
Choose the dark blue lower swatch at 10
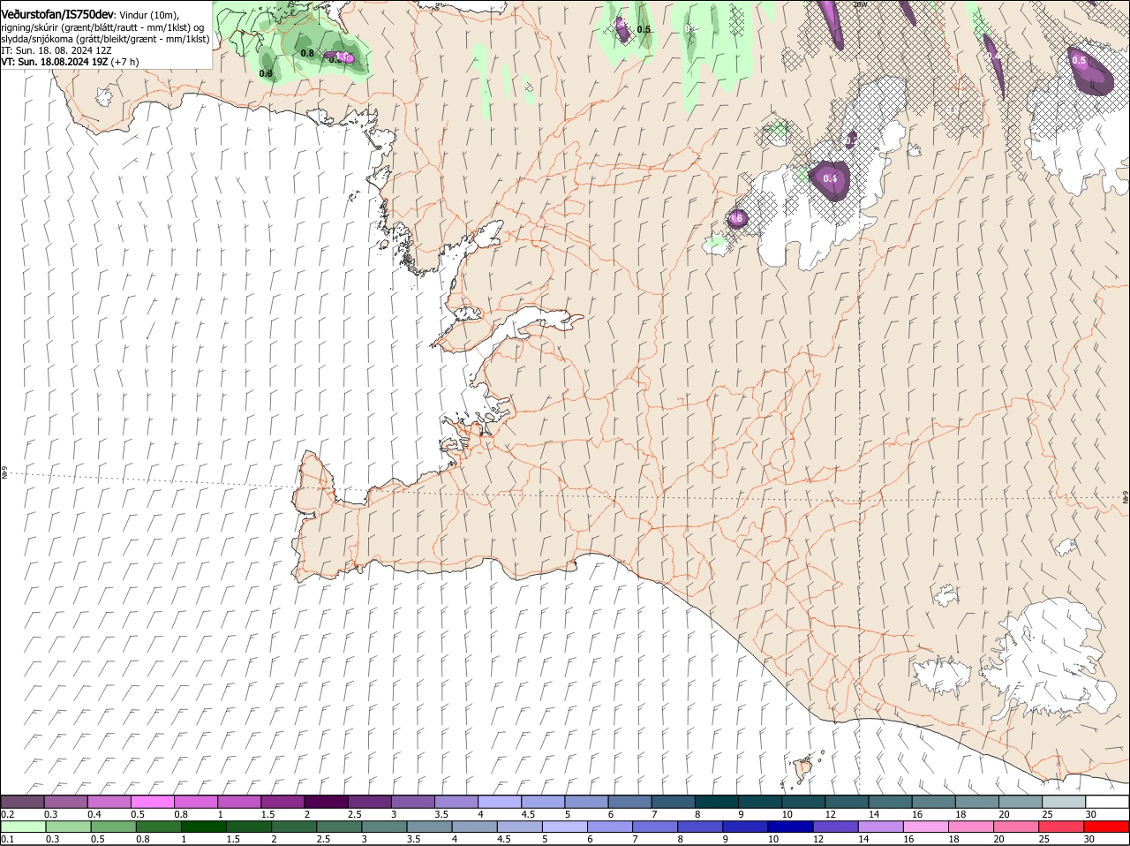789,827
